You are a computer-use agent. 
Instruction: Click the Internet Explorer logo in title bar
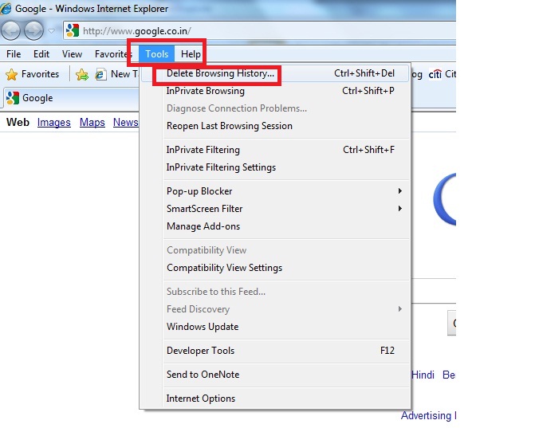click(x=6, y=9)
